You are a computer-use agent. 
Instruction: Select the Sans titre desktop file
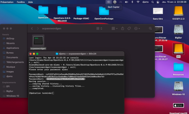pyautogui.click(x=158, y=11)
